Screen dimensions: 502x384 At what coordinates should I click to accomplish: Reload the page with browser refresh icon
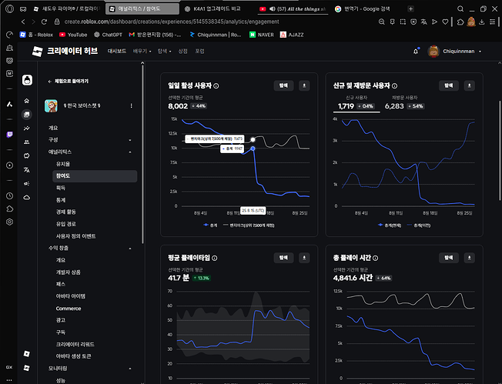pyautogui.click(x=44, y=22)
